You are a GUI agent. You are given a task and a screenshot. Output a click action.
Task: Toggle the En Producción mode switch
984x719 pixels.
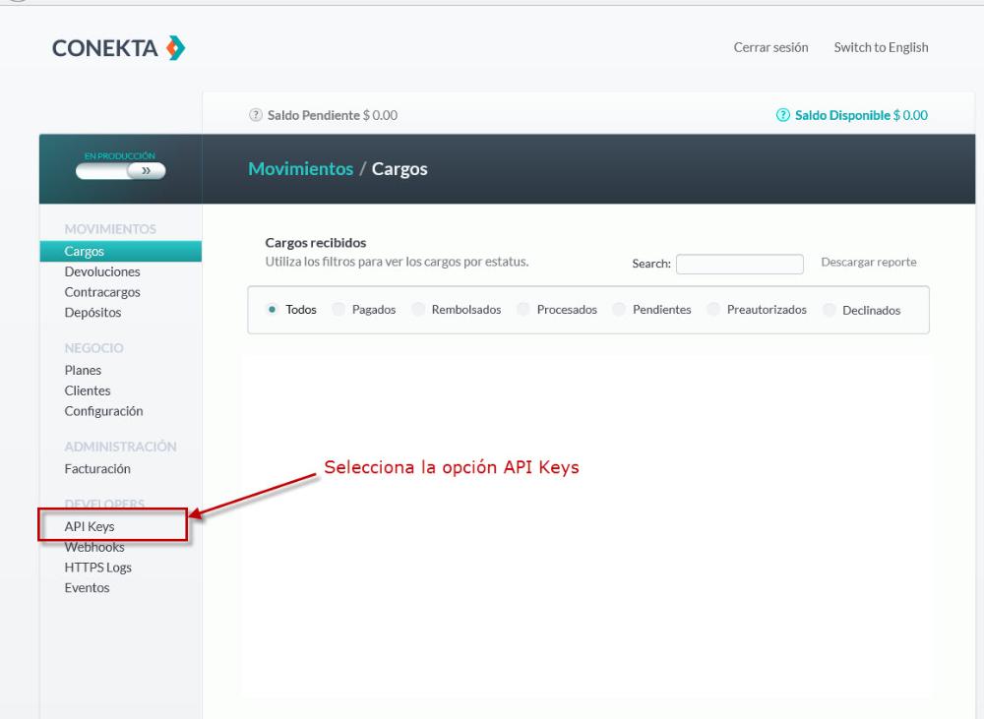tap(120, 171)
